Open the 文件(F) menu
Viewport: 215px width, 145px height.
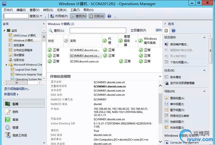[x=8, y=10]
